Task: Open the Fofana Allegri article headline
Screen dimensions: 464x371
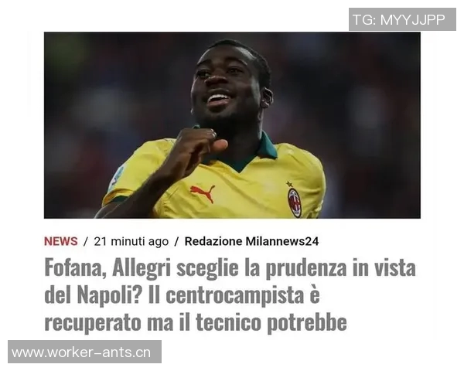Action: [230, 294]
